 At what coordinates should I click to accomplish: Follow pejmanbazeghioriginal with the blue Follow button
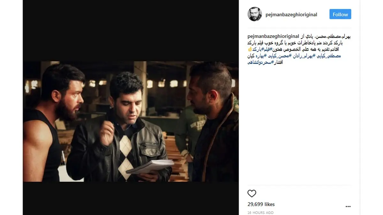point(340,14)
